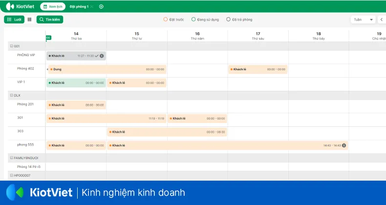Viewport: 386px width, 205px height.
Task: Switch to the Đặt phòng 1 tab
Action: click(79, 7)
